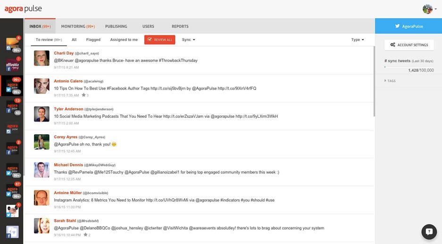The image size is (442, 244).
Task: Expand the Tags section
Action: [390, 81]
